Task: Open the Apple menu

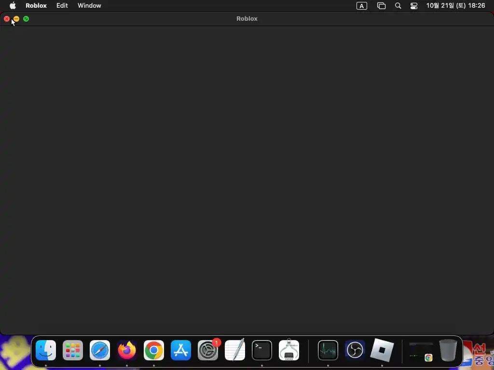Action: (x=13, y=5)
